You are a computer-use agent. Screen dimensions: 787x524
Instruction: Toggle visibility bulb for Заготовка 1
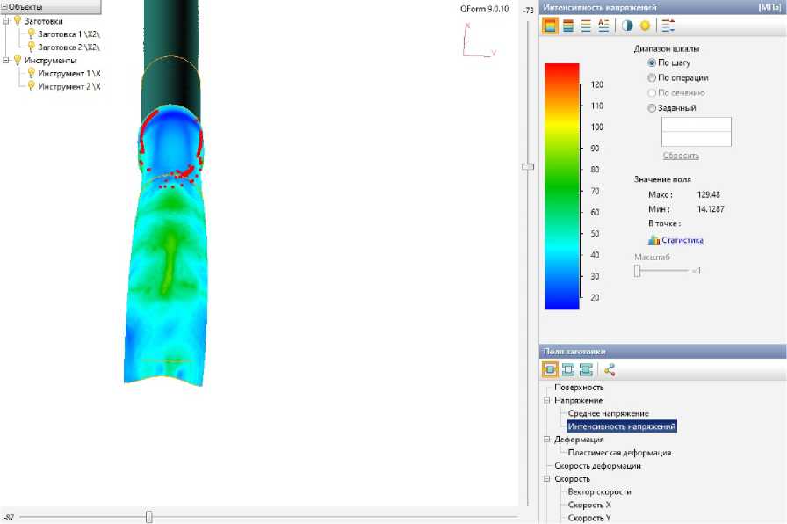[x=31, y=33]
